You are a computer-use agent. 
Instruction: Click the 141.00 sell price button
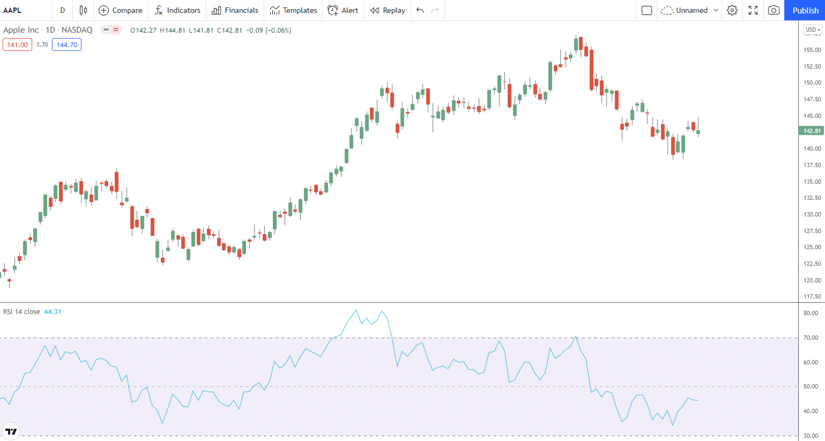click(x=17, y=45)
